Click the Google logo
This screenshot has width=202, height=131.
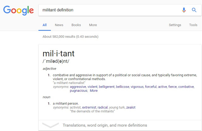[18, 10]
